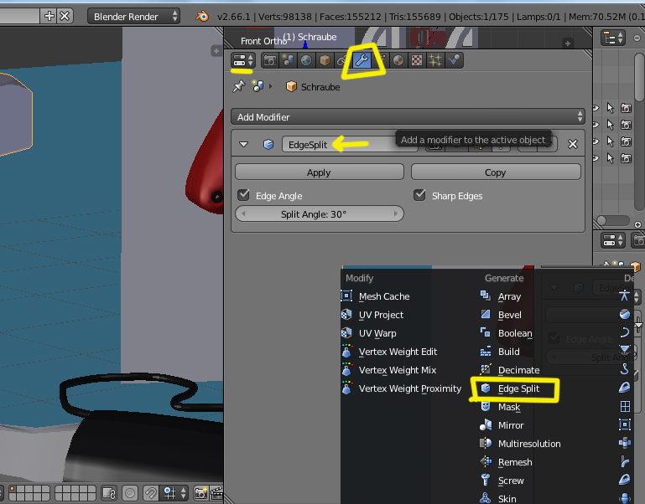Click the Apply button for EdgeSplit
The width and height of the screenshot is (645, 504).
coord(320,172)
